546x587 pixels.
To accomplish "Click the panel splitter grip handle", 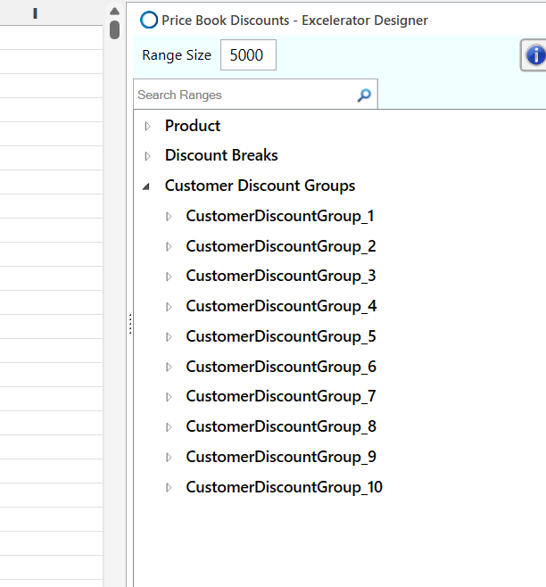I will pyautogui.click(x=130, y=324).
